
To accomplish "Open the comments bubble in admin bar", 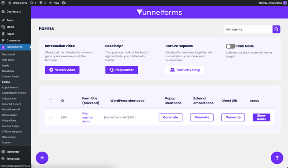I will click(42, 3).
